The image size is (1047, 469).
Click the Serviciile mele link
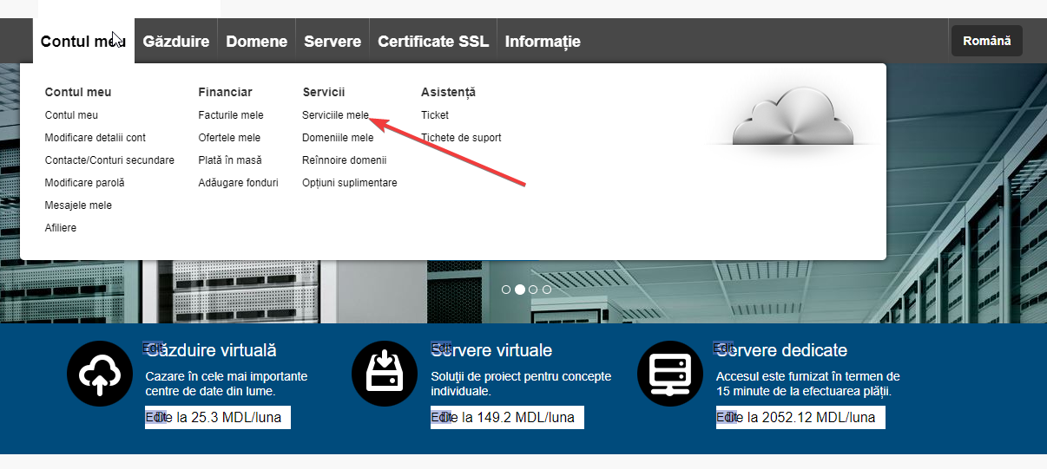[335, 115]
